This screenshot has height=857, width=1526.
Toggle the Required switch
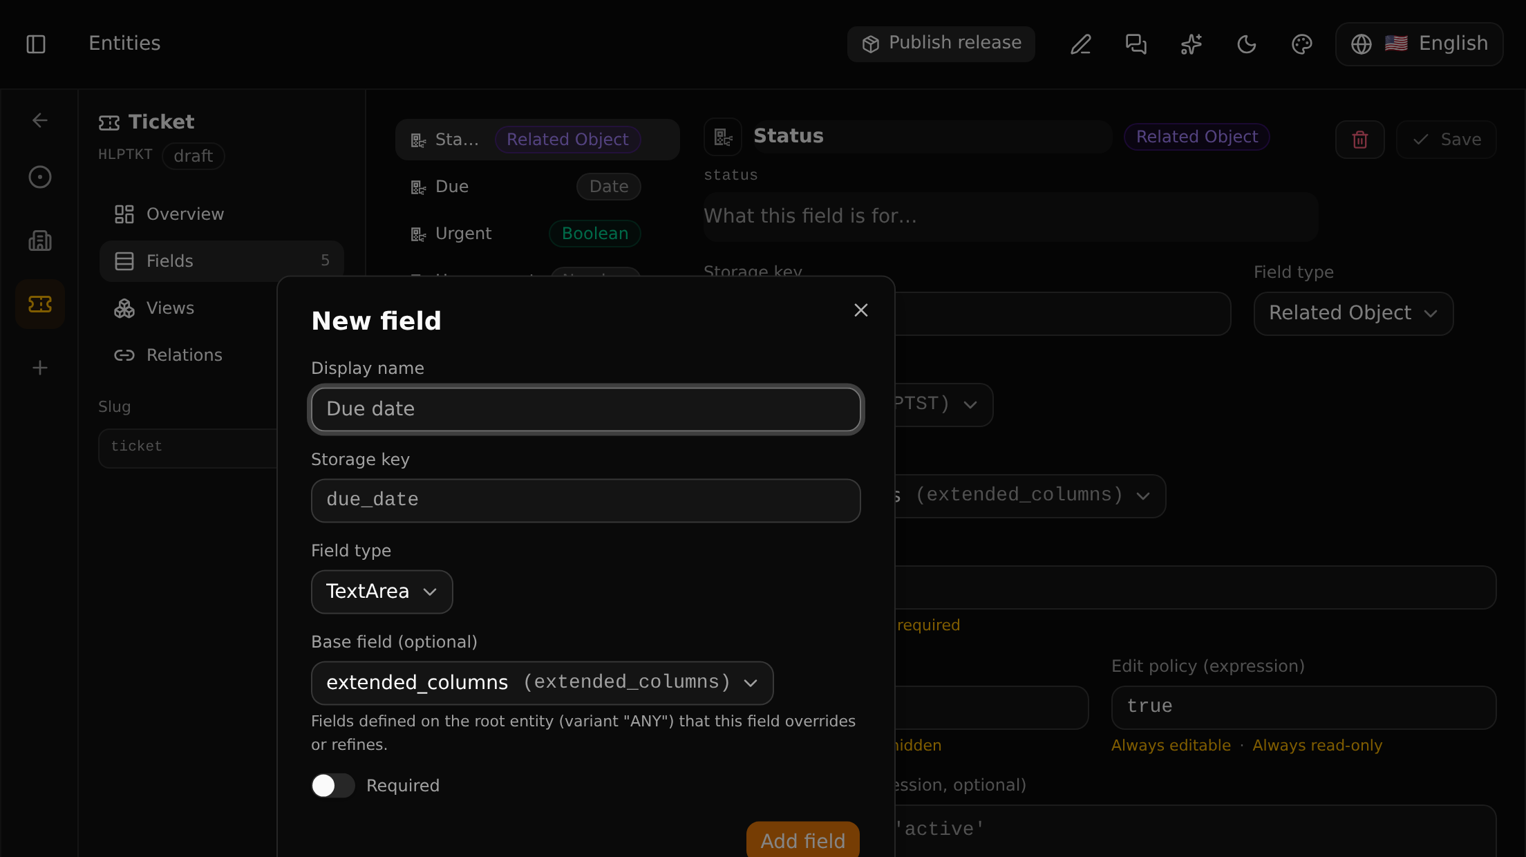[x=332, y=785]
